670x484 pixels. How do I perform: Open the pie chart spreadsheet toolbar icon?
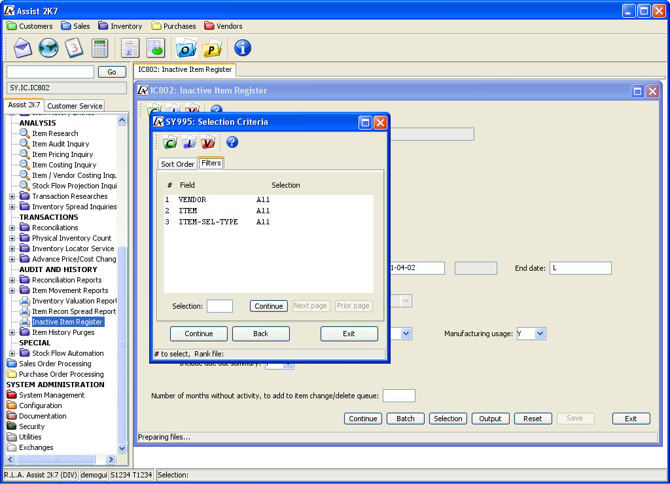coord(156,48)
